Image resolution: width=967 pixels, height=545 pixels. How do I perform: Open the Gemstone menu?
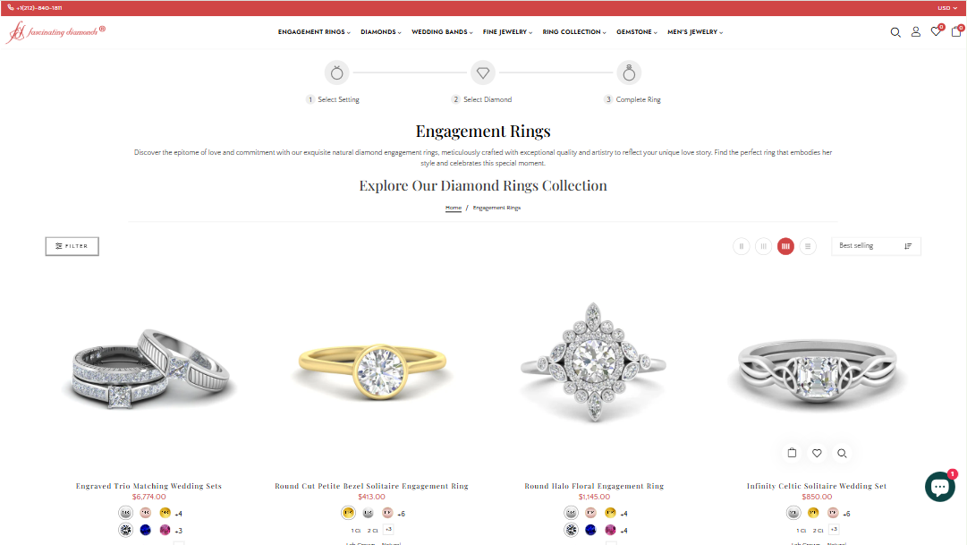[636, 32]
